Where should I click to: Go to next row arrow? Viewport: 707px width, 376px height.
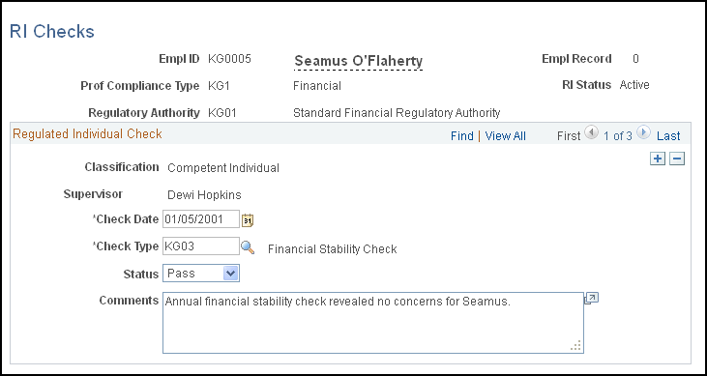(643, 132)
